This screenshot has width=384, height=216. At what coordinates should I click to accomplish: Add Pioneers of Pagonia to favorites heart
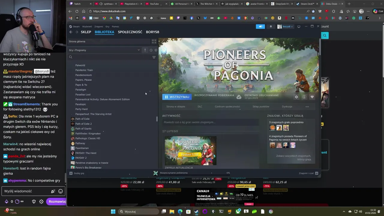coord(312,97)
